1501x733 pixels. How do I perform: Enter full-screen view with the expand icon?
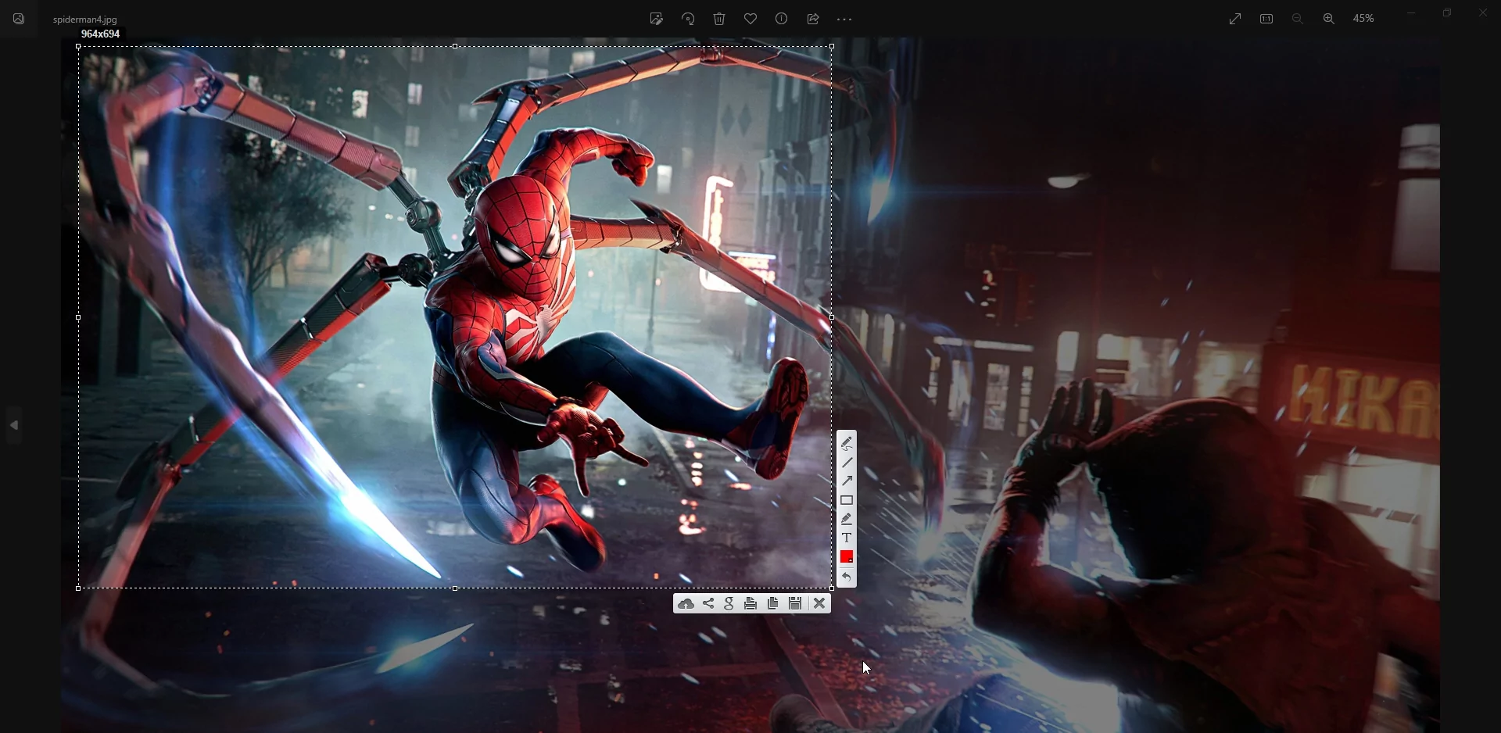coord(1235,19)
